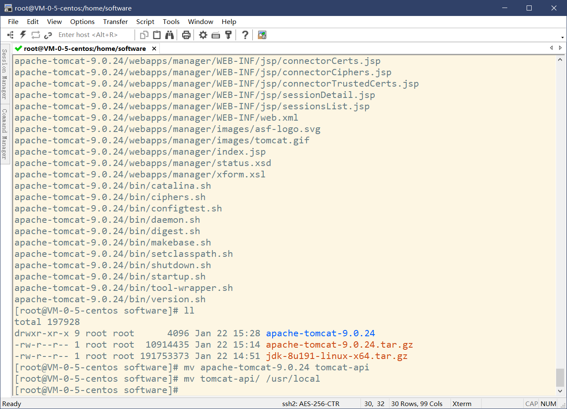Click the bin/shutdown.sh line

coord(113,265)
